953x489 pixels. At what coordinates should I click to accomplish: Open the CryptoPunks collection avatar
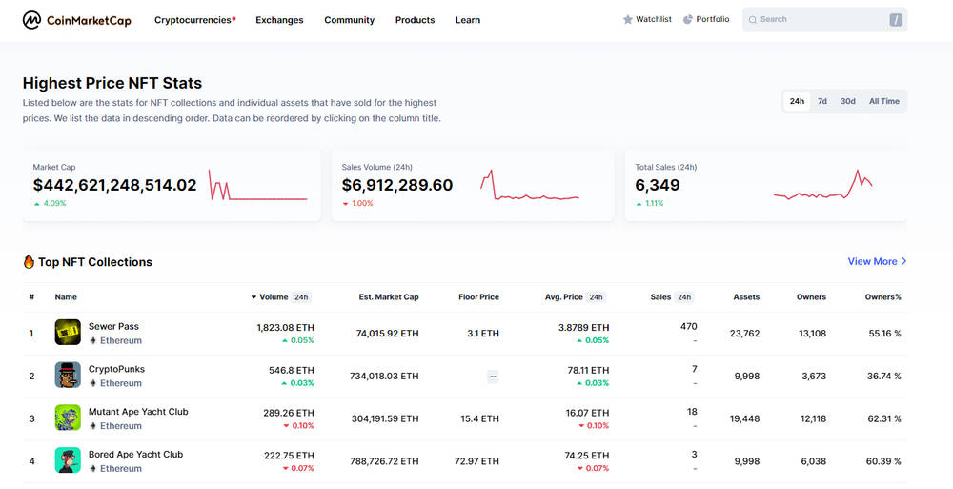(x=68, y=375)
